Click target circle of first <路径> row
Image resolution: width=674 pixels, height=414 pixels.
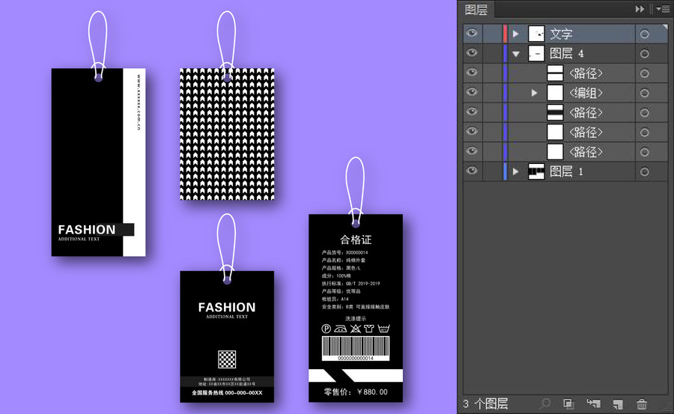(644, 73)
